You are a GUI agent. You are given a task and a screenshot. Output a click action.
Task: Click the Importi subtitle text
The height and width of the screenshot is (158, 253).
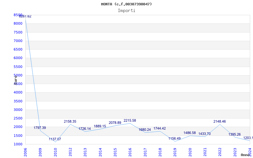pyautogui.click(x=126, y=10)
